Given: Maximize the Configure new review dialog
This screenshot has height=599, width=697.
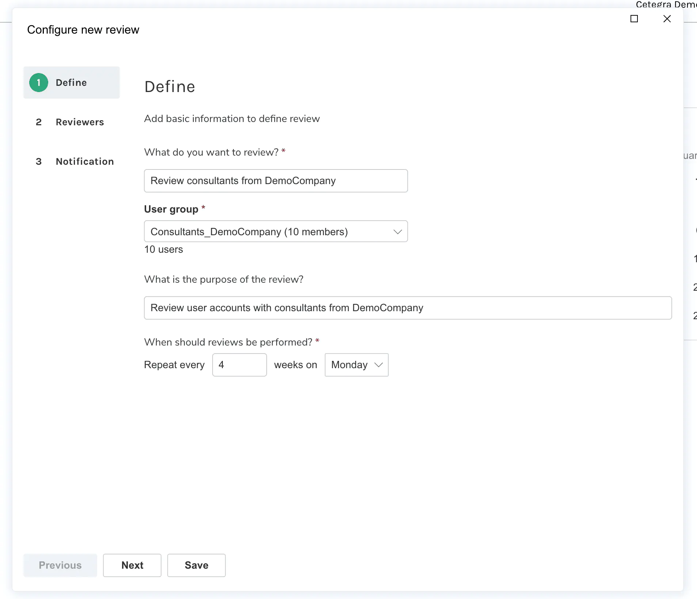Looking at the screenshot, I should click(634, 19).
